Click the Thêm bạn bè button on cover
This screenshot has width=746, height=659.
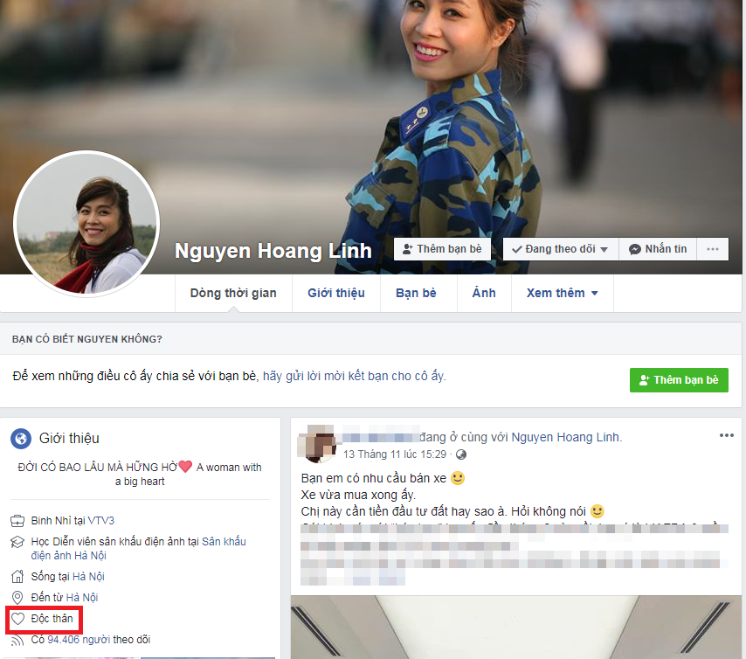pos(442,249)
